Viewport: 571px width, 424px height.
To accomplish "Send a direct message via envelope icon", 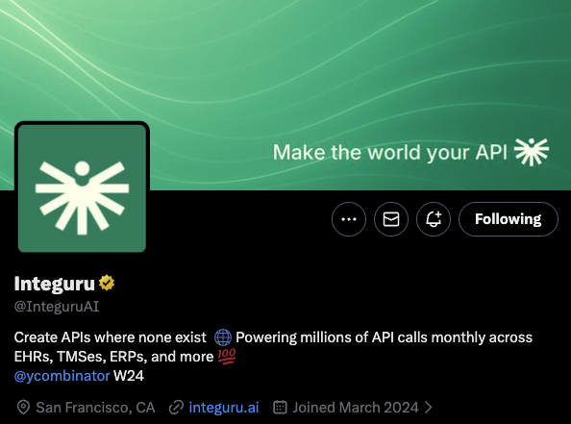I will [x=391, y=219].
